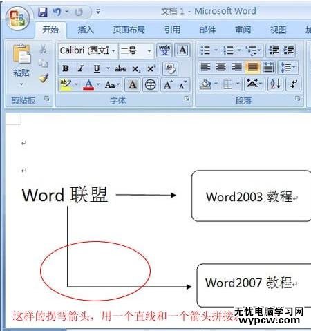This screenshot has width=311, height=331.
Task: Undo the last action
Action: tap(57, 12)
